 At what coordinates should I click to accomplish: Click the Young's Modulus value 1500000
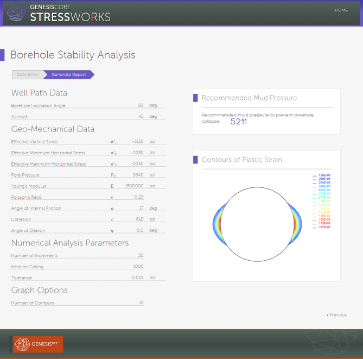(134, 186)
